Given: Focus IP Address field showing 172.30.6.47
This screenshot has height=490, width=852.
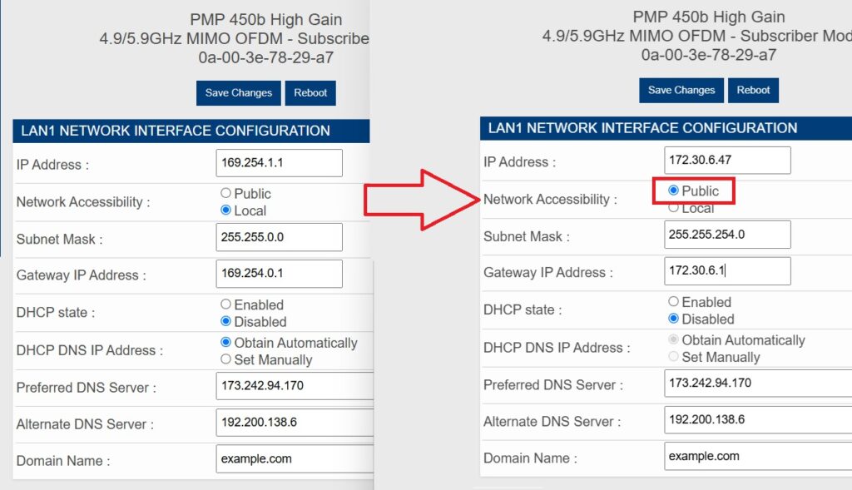Looking at the screenshot, I should (728, 161).
